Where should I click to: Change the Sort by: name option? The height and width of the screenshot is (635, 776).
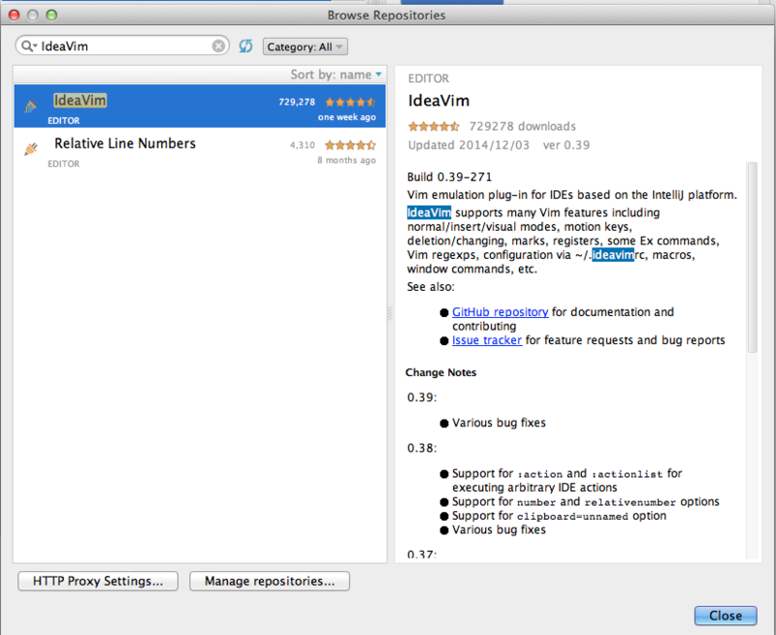336,75
